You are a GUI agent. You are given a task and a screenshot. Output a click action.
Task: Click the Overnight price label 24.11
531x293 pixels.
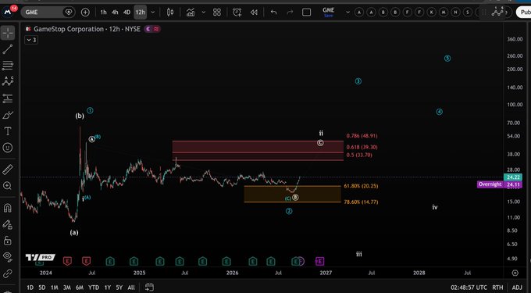pyautogui.click(x=499, y=184)
